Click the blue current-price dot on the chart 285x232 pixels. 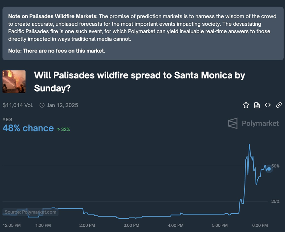[269, 169]
